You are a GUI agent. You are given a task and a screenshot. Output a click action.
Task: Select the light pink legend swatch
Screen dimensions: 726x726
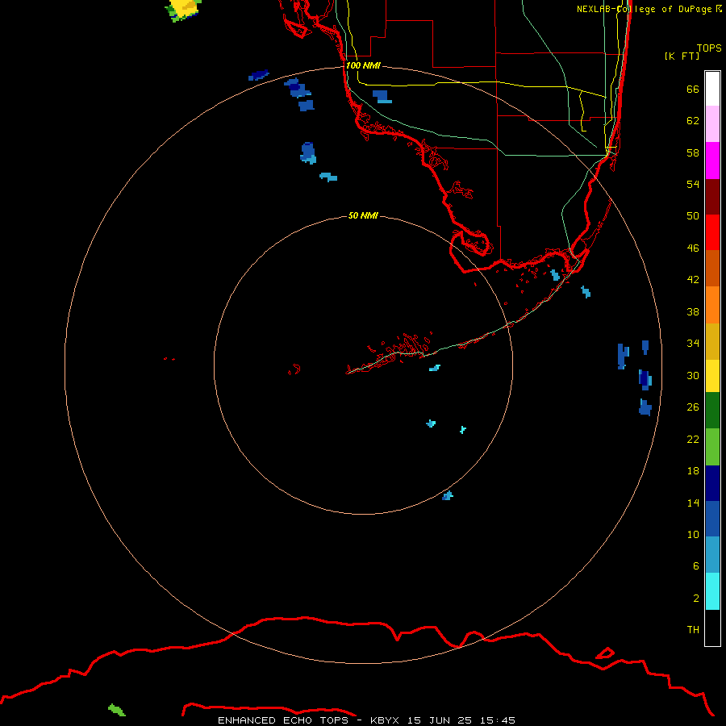coord(712,124)
